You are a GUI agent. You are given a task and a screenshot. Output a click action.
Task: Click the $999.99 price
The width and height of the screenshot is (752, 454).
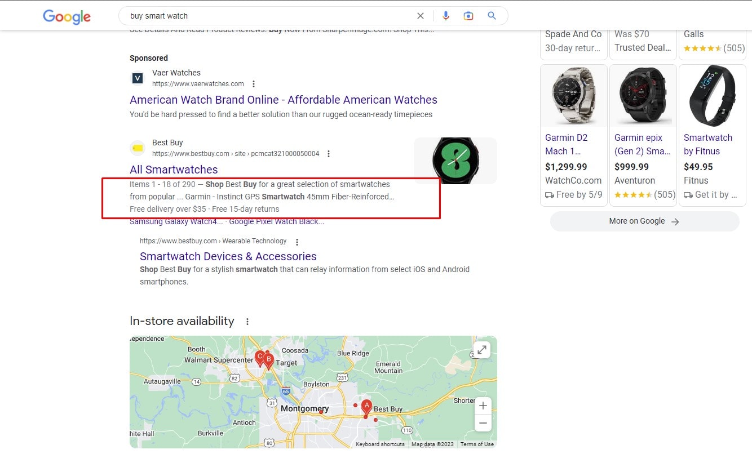(x=631, y=167)
